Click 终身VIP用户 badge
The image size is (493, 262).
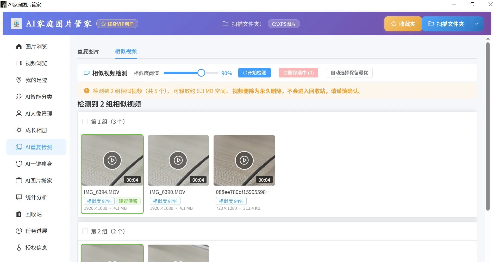(117, 24)
